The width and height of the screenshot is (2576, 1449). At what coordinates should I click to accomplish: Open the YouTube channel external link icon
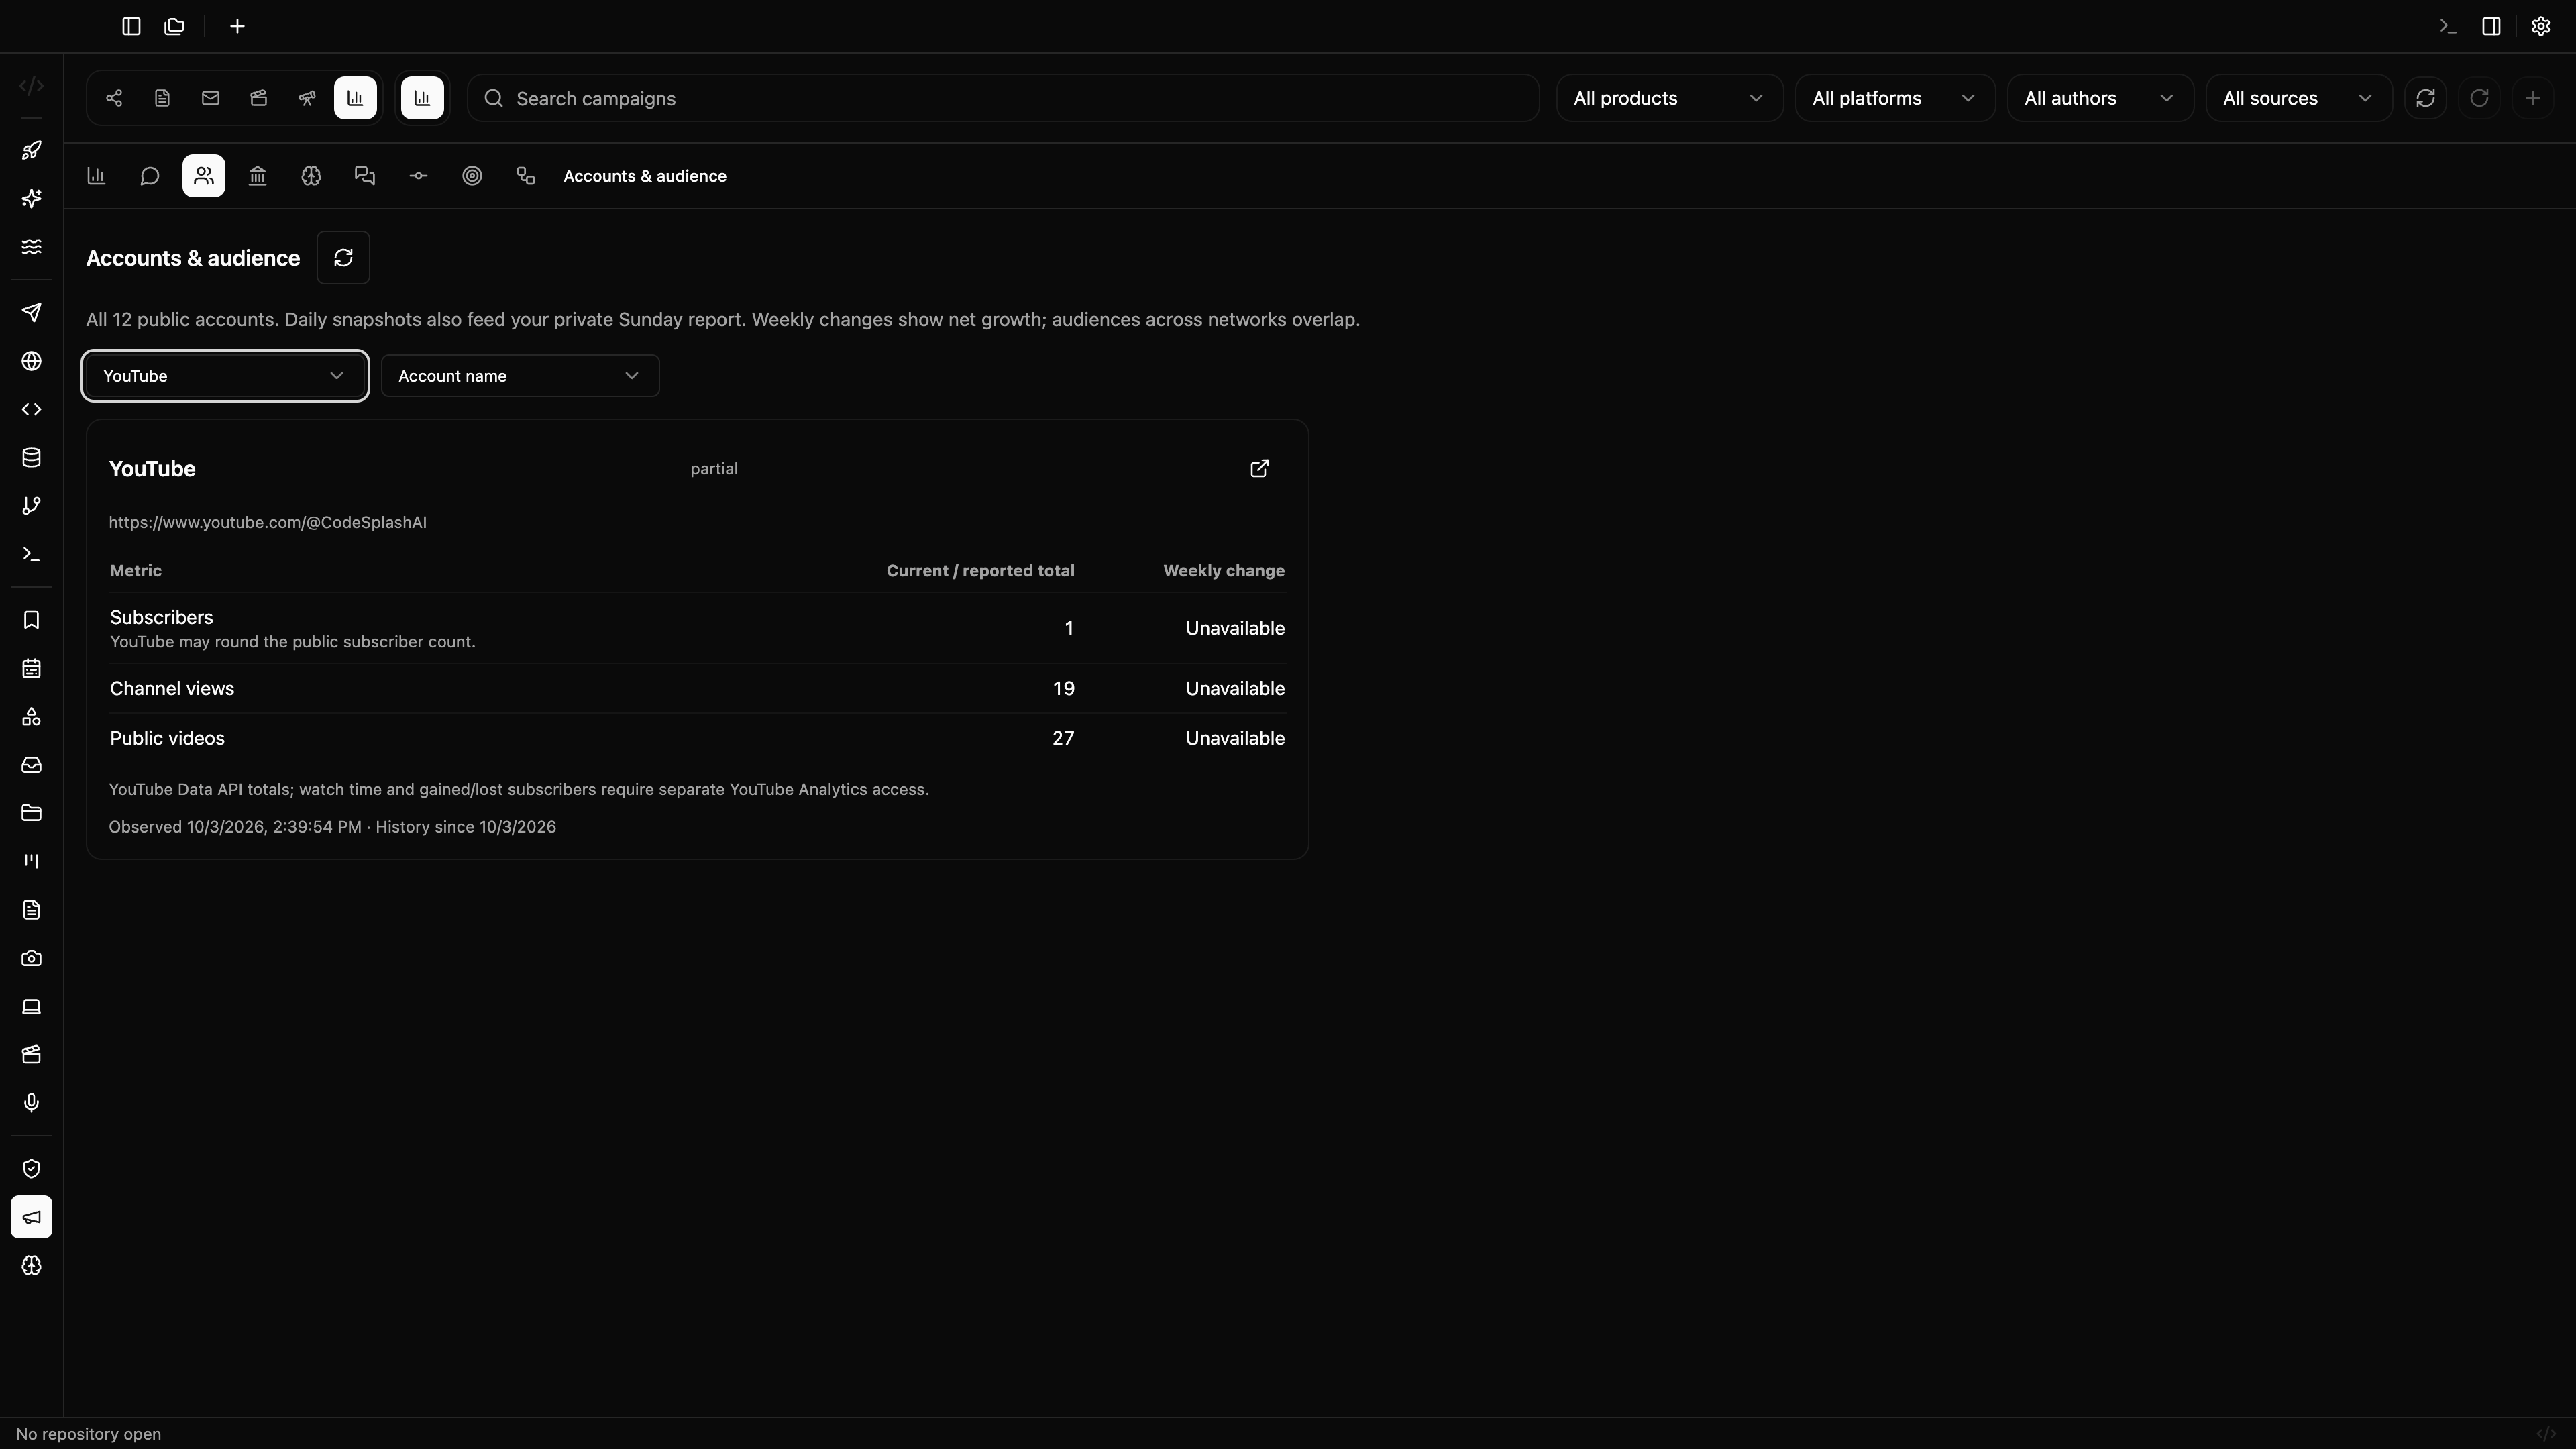tap(1260, 468)
